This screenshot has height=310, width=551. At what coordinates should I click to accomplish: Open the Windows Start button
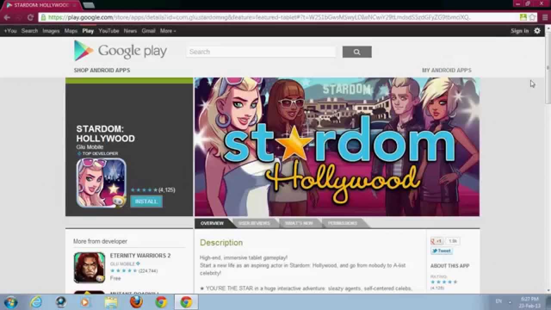[10, 302]
